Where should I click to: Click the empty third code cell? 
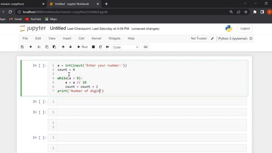[147, 112]
